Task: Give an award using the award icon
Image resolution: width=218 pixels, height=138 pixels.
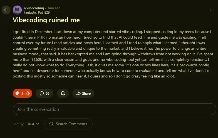Action: [x=63, y=94]
